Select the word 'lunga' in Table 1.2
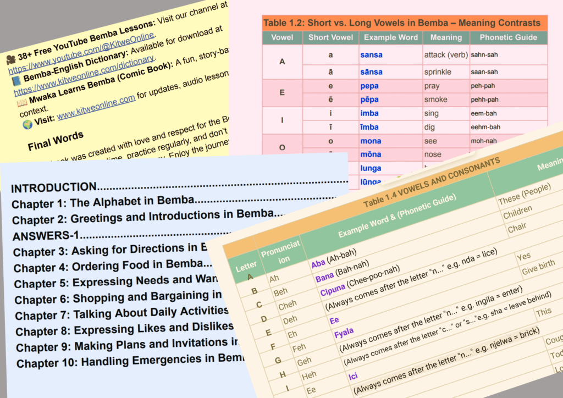 (371, 168)
